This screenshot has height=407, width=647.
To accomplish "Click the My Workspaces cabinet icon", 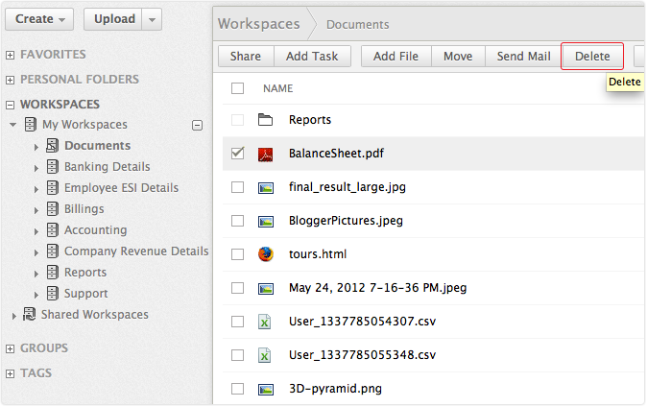I will (x=31, y=124).
